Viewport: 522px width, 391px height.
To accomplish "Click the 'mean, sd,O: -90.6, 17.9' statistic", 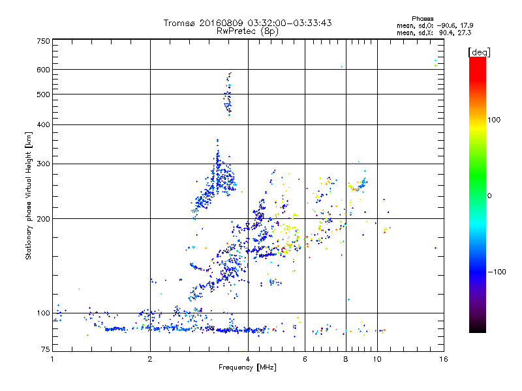I will pos(435,25).
